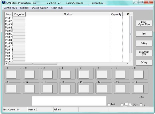The image size is (155, 114).
Task: Click the Status column header
Action: coord(68,14)
